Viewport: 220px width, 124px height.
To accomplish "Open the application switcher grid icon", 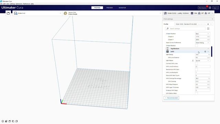I will [x=210, y=8].
